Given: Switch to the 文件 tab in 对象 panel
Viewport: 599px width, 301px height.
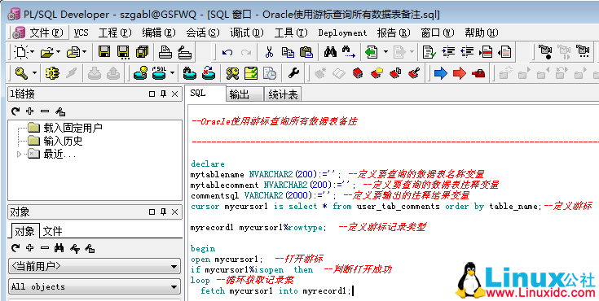Looking at the screenshot, I should pyautogui.click(x=52, y=231).
